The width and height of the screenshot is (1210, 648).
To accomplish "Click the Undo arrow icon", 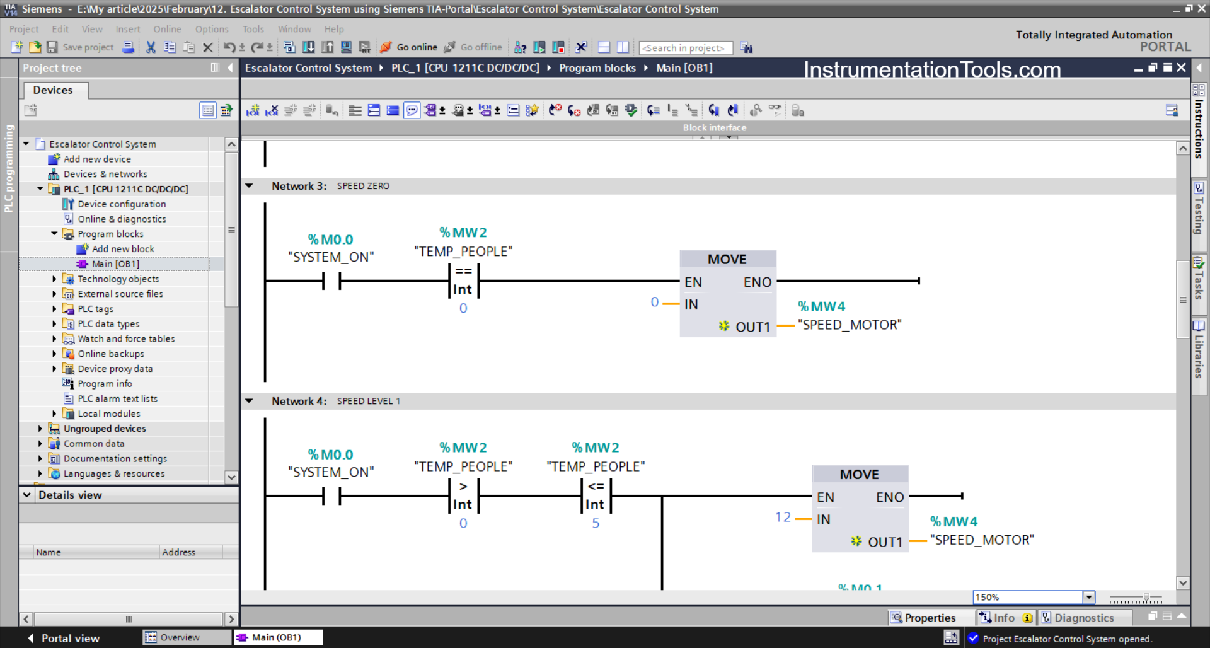I will [x=229, y=47].
